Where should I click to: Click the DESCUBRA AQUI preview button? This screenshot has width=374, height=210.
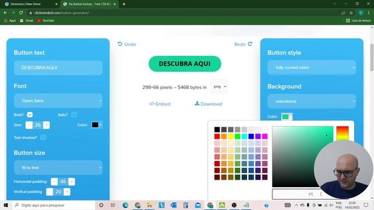click(185, 64)
